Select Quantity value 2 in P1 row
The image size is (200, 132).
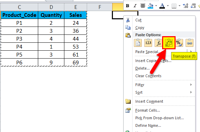point(51,23)
